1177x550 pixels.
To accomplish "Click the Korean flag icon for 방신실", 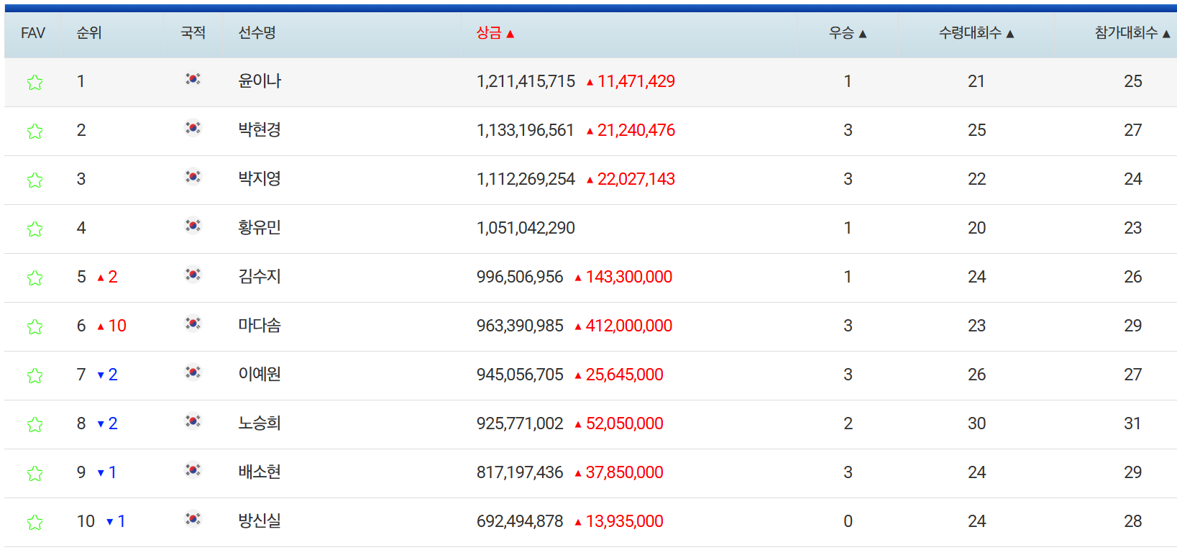I will click(x=193, y=519).
